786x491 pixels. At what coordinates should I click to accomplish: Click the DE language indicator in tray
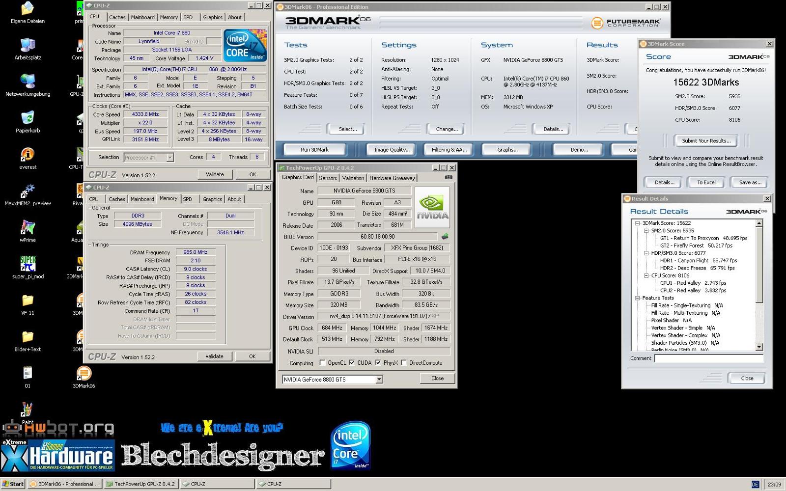click(x=755, y=484)
